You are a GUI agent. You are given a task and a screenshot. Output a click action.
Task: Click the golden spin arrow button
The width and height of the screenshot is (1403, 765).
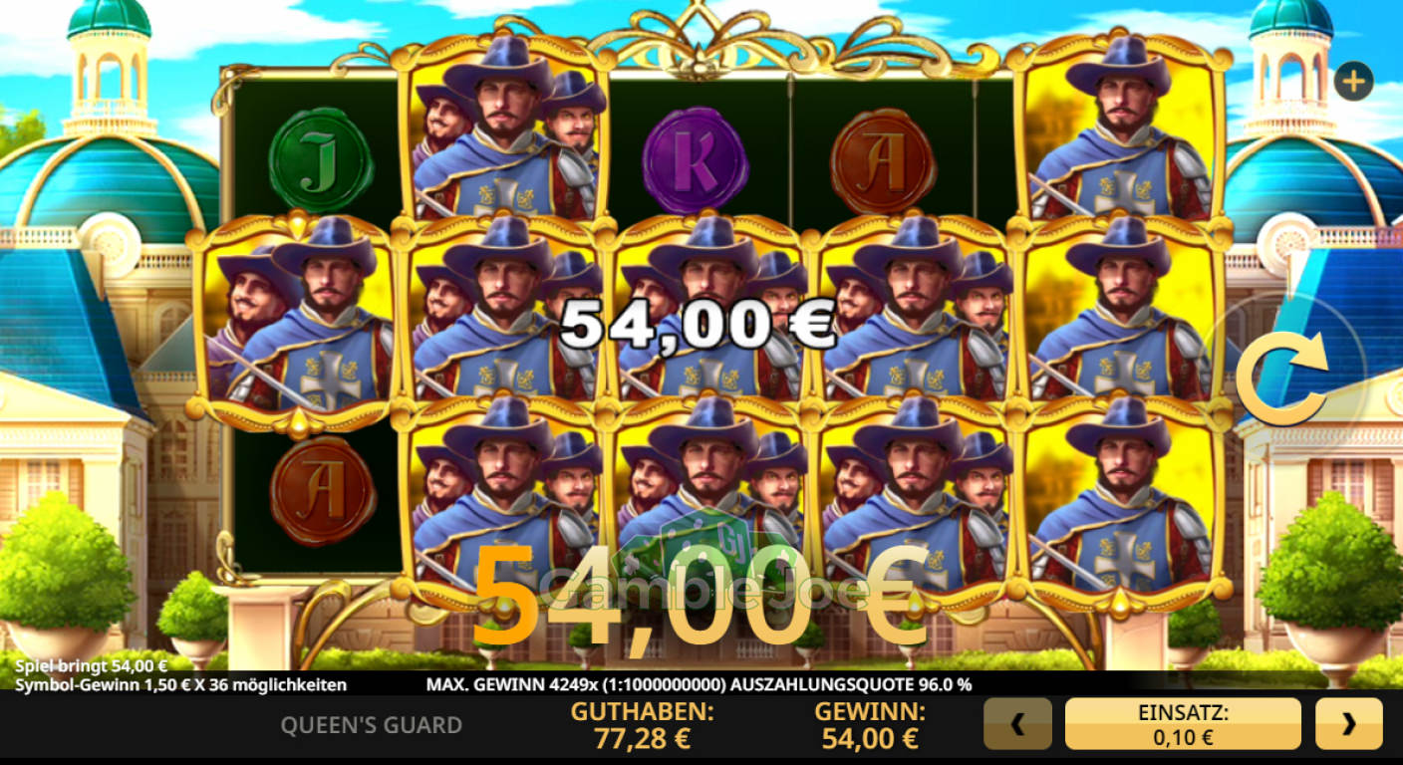click(x=1282, y=378)
